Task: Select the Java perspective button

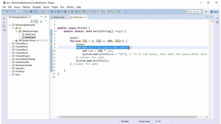Action: [x=214, y=12]
